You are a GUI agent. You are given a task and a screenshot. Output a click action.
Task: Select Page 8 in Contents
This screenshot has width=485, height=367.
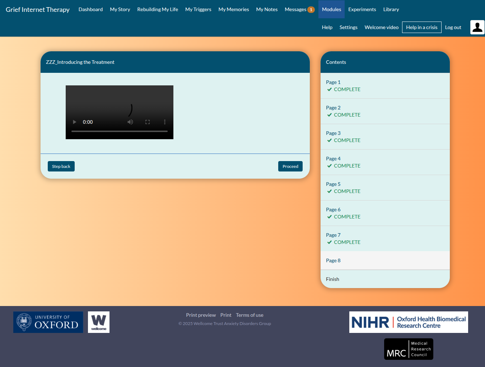pos(333,260)
